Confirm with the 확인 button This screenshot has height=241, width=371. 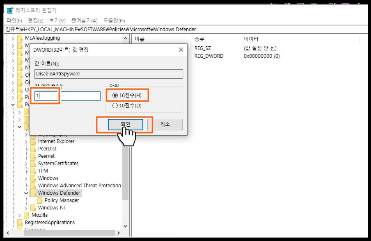point(126,124)
